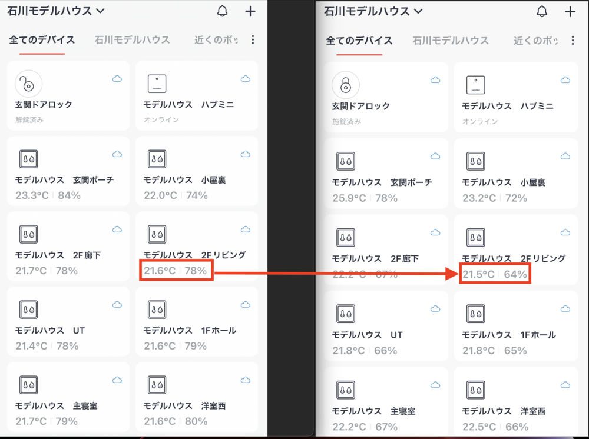Image resolution: width=589 pixels, height=439 pixels.
Task: Tap the meter icon on the 21.4°C UT card
Action: [28, 310]
